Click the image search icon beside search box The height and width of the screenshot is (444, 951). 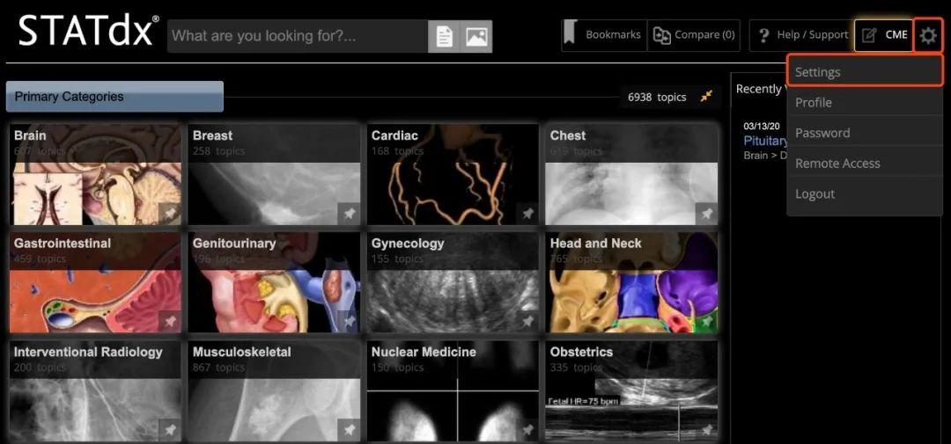click(476, 37)
